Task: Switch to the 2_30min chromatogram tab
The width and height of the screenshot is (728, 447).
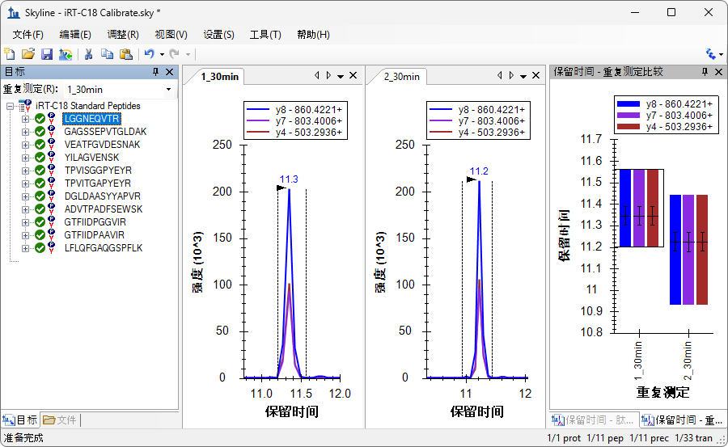Action: (x=401, y=77)
